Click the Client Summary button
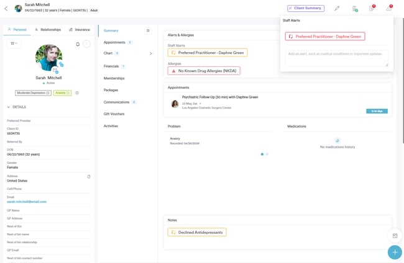The width and height of the screenshot is (404, 263). [x=306, y=8]
